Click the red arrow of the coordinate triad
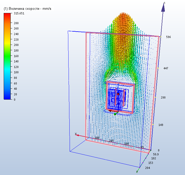Viewport: 185px width, 175px height. [113, 111]
